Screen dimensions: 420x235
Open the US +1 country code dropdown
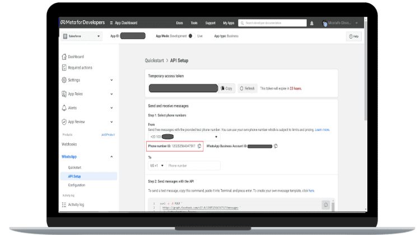[157, 166]
